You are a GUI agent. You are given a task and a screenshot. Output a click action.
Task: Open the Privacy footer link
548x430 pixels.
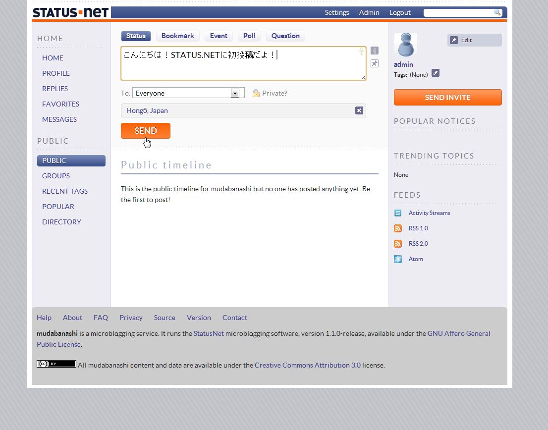pyautogui.click(x=131, y=318)
